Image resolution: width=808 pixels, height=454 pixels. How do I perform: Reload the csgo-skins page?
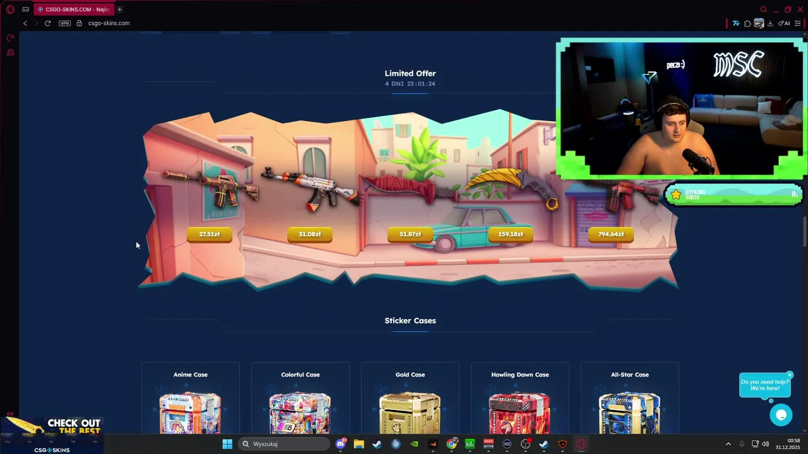[47, 23]
